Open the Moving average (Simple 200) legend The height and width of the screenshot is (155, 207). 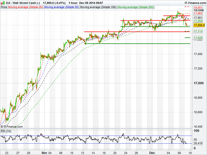click(x=136, y=7)
